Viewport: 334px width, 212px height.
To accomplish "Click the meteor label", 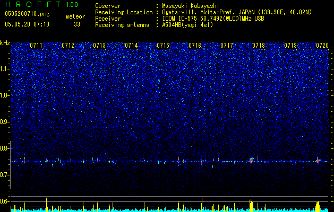I will coord(75,16).
